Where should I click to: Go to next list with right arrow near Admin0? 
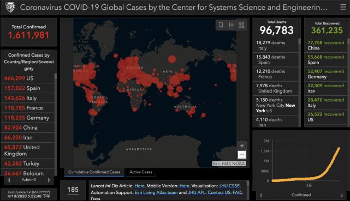click(x=49, y=180)
